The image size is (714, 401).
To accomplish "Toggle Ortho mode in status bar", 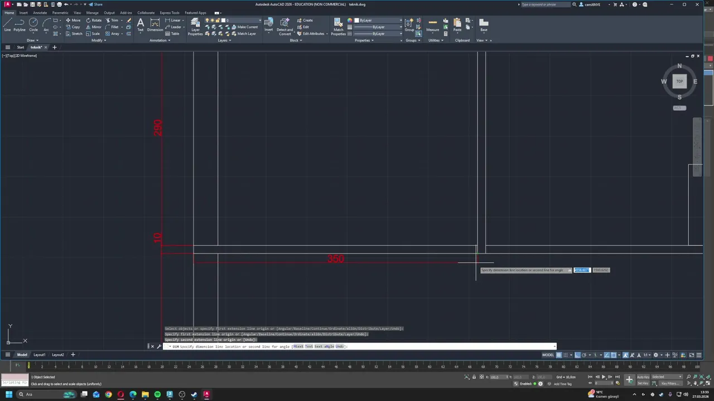I will pyautogui.click(x=577, y=355).
